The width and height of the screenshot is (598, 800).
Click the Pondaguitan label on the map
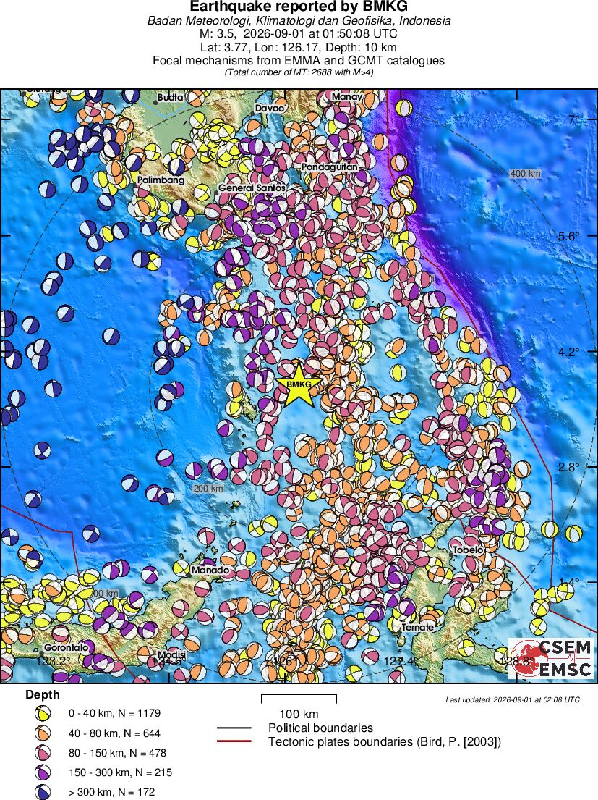coord(329,167)
